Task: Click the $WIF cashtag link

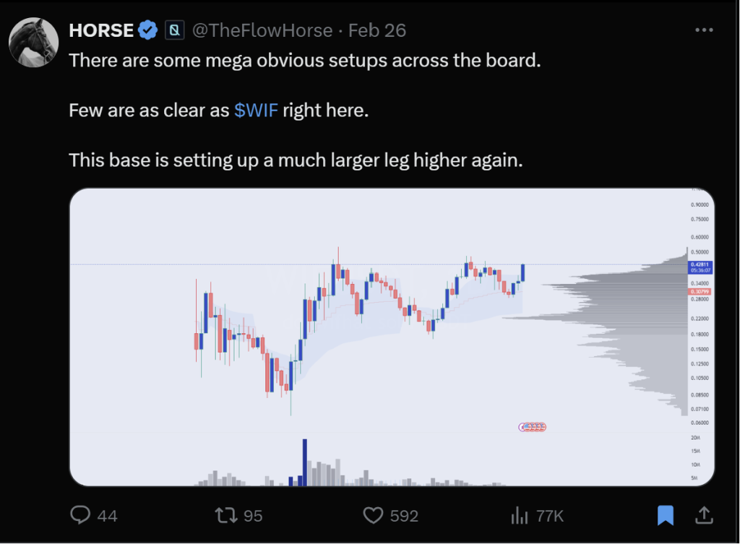Action: click(256, 111)
